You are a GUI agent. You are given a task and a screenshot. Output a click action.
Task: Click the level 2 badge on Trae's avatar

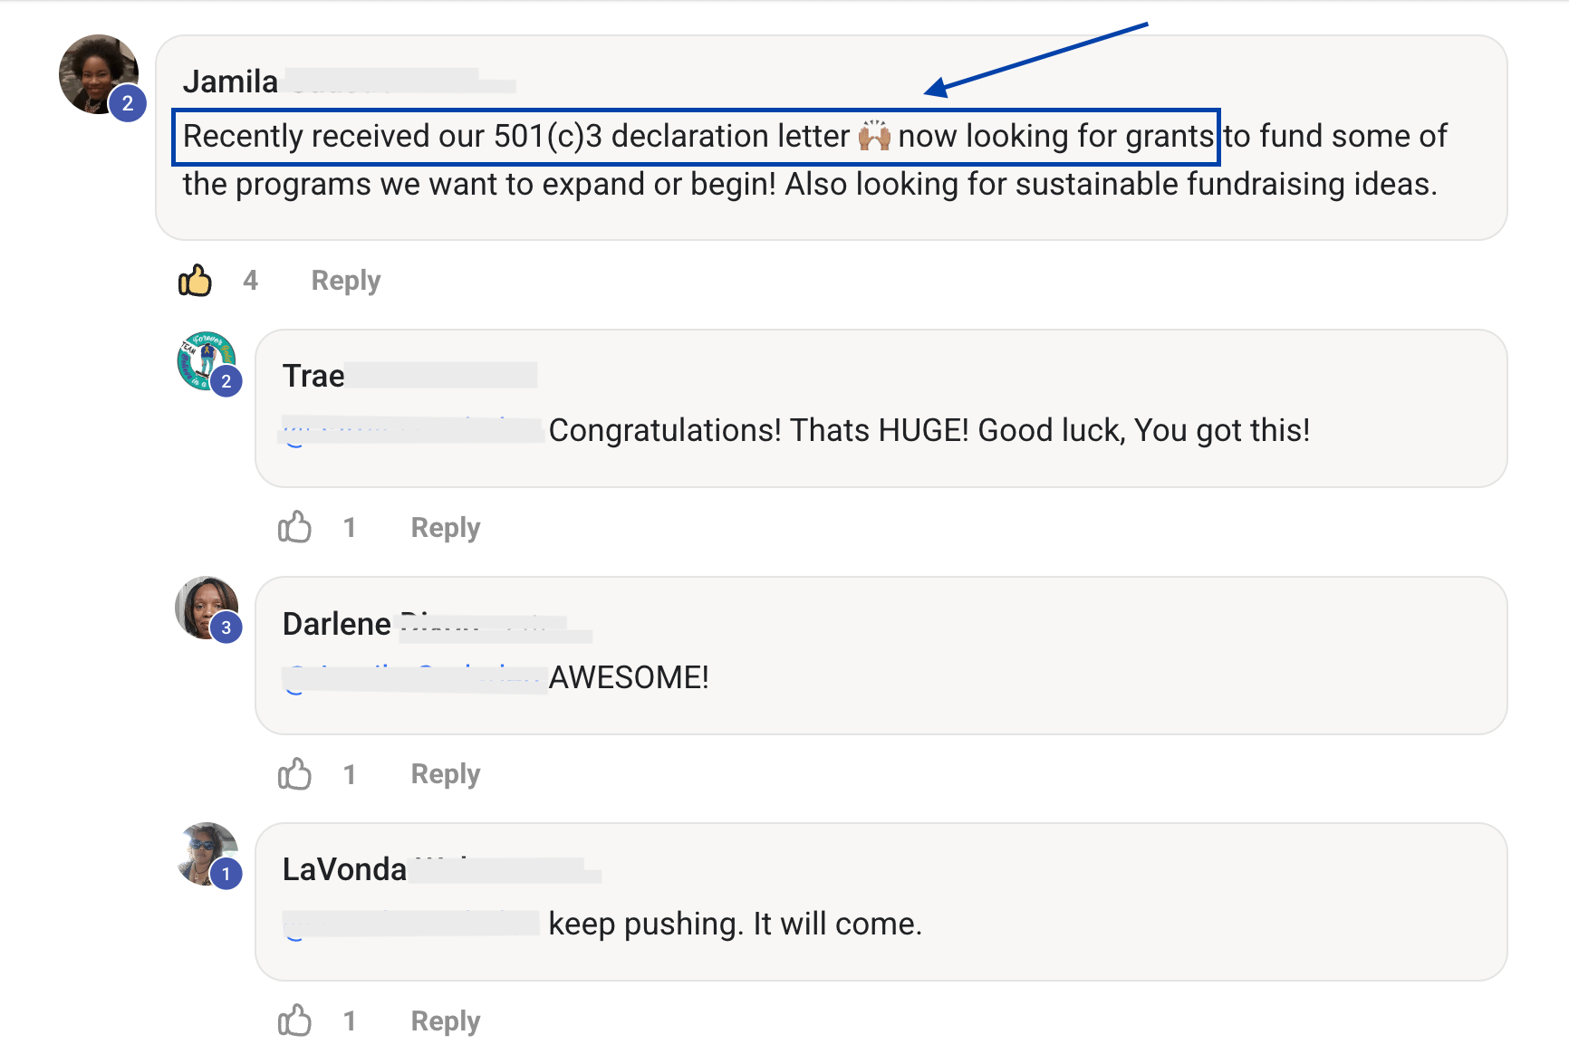226,381
